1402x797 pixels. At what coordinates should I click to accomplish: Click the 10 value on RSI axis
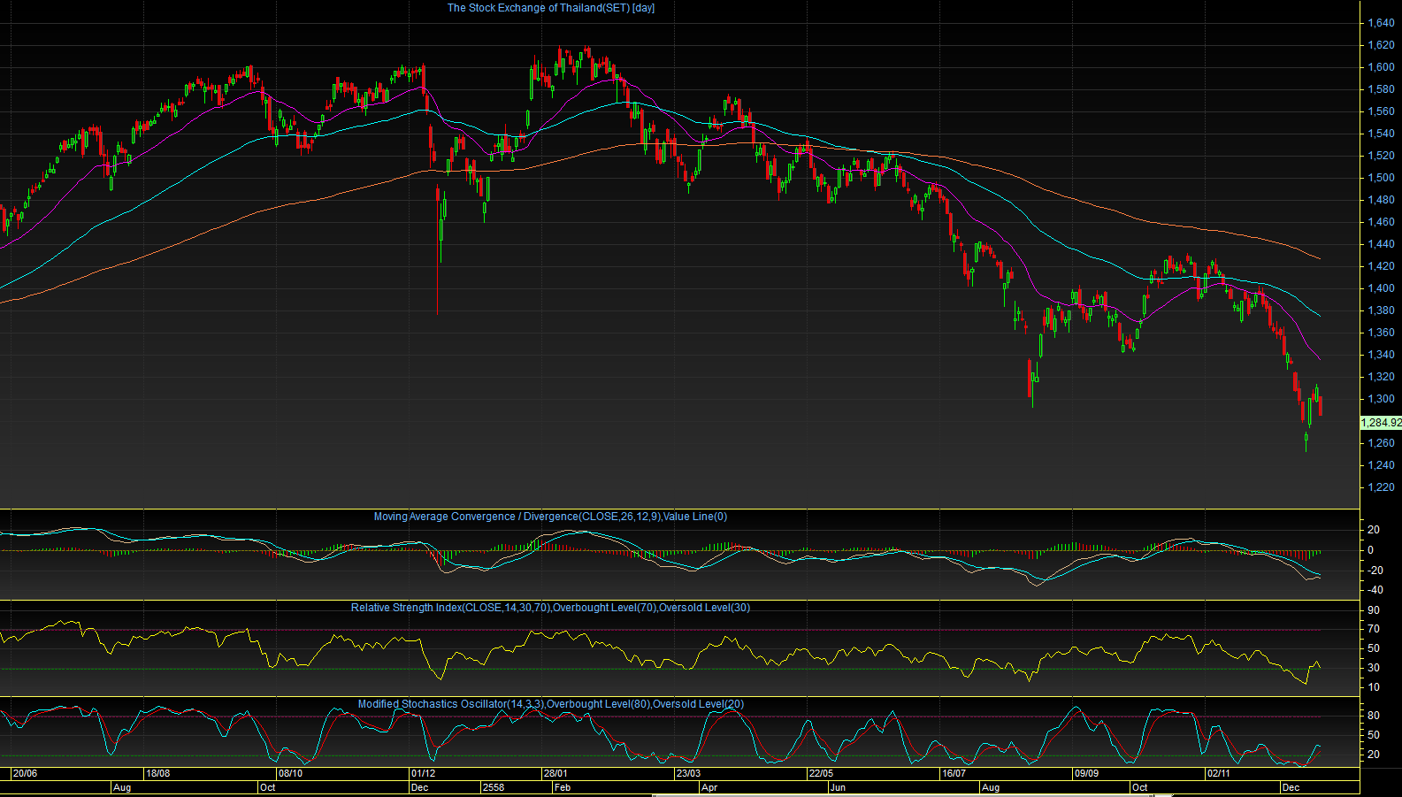click(x=1374, y=687)
